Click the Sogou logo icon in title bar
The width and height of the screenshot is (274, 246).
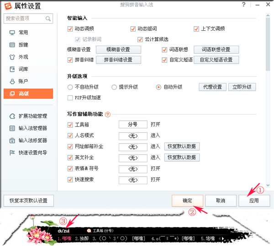point(8,6)
